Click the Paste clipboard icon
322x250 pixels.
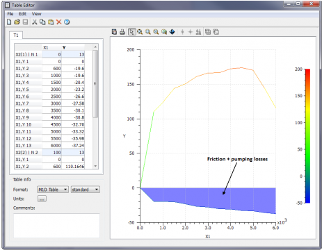51,22
